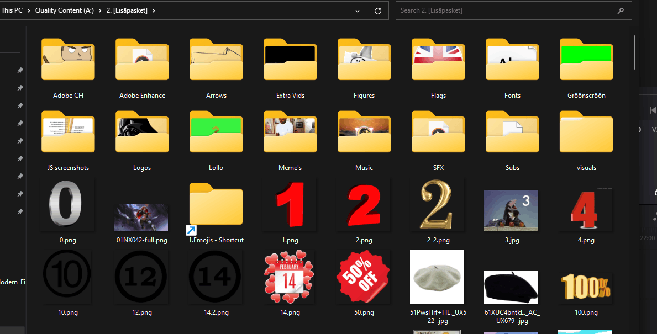Image resolution: width=657 pixels, height=334 pixels.
Task: Expand the chevron after Quality Content (A:)
Action: [x=100, y=10]
